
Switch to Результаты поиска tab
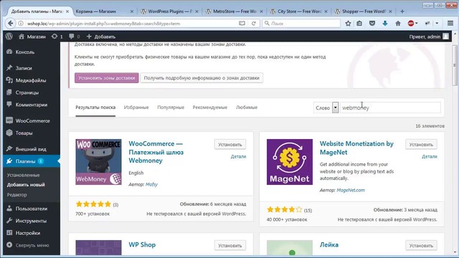click(x=95, y=107)
